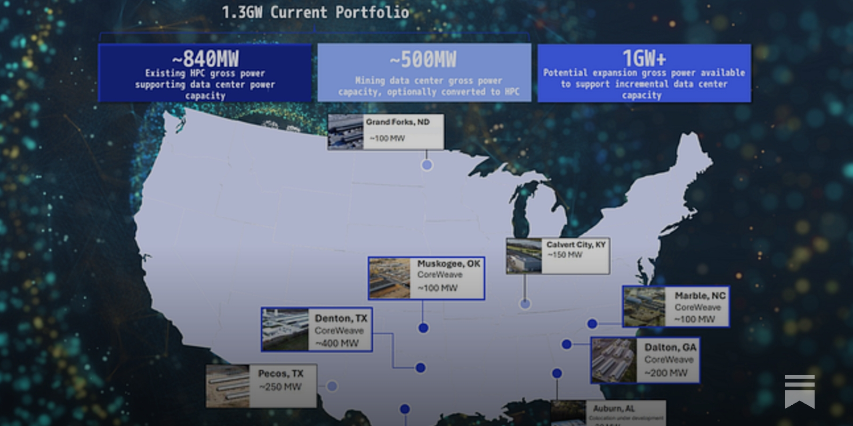Click the Auburn map location dot

tap(557, 373)
